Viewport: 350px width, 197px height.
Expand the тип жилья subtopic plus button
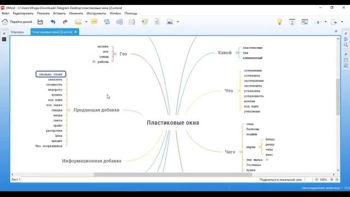267,160
